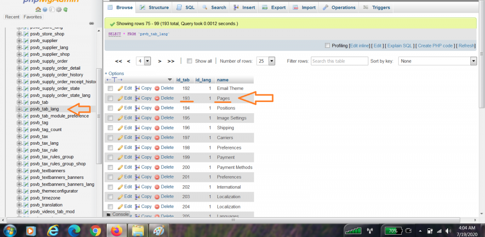Open the Insert tab

coord(244,7)
